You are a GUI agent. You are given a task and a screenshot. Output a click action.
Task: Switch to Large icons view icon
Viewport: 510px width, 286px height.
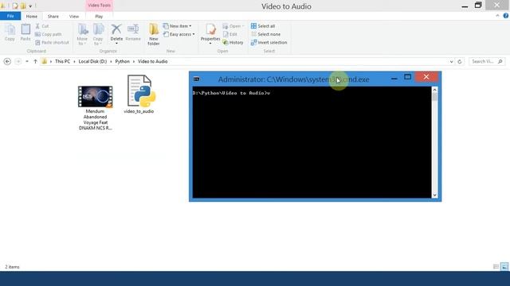(504, 267)
